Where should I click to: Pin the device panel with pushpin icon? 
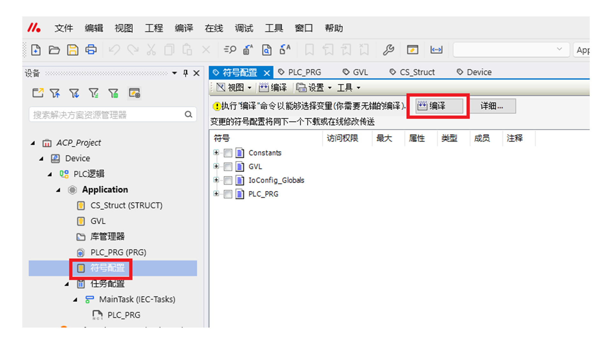tap(186, 73)
